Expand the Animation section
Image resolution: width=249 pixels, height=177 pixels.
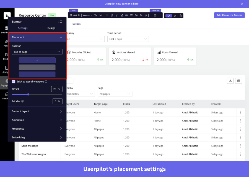pos(37,120)
